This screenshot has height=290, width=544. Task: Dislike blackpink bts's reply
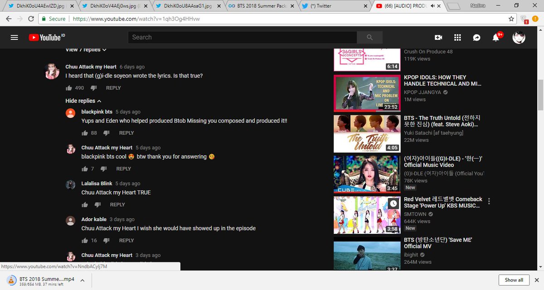[x=107, y=133]
